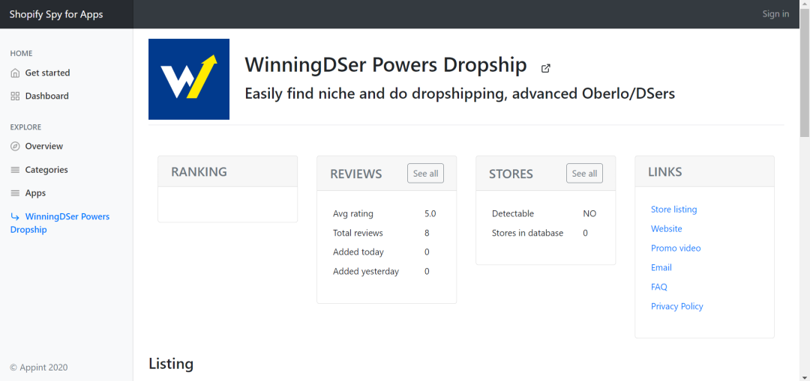This screenshot has width=810, height=381.
Task: Click the WinningDSer Powers Dropship page title
Action: point(385,65)
